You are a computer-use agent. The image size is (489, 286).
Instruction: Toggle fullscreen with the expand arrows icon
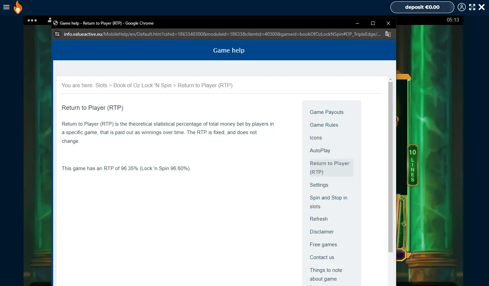point(472,7)
